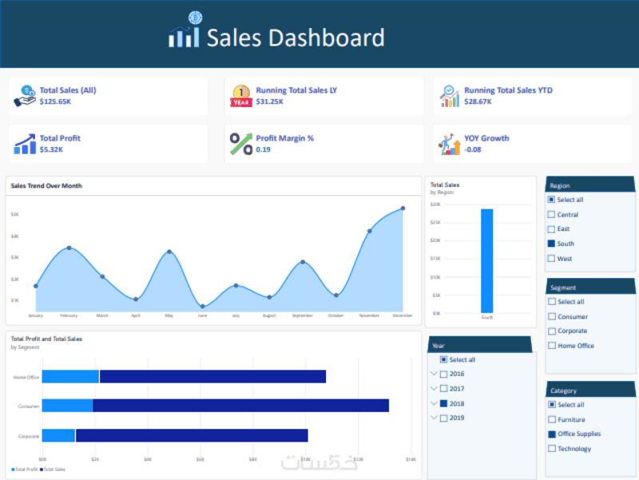Click the Region slicer header
639x480 pixels.
coord(590,184)
